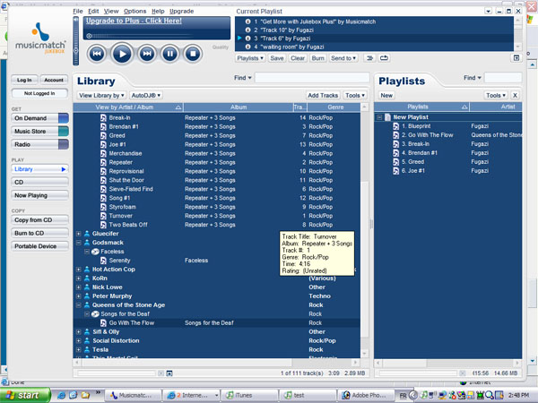This screenshot has width=538, height=403.
Task: Toggle the repeat playlist icon
Action: coord(384,58)
